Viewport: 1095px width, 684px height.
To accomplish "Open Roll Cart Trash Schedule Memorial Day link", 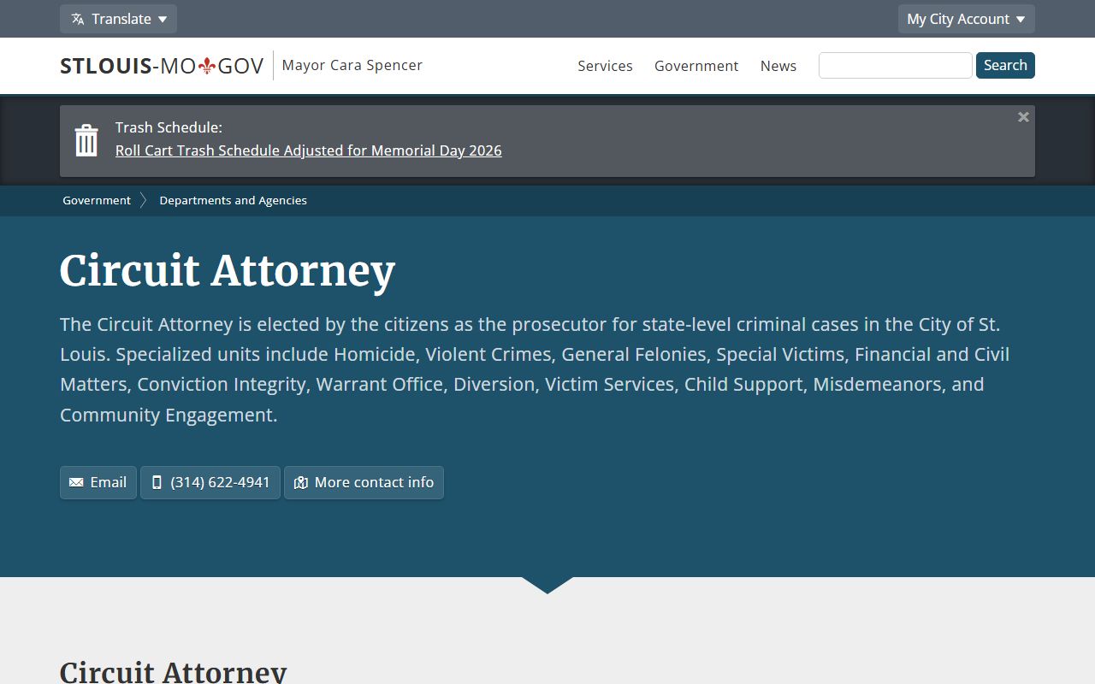I will [x=309, y=150].
